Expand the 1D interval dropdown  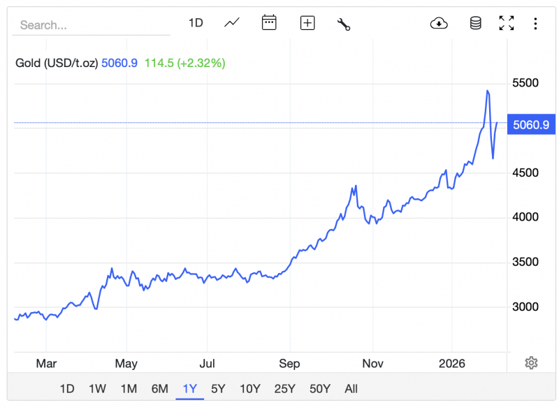(x=196, y=23)
